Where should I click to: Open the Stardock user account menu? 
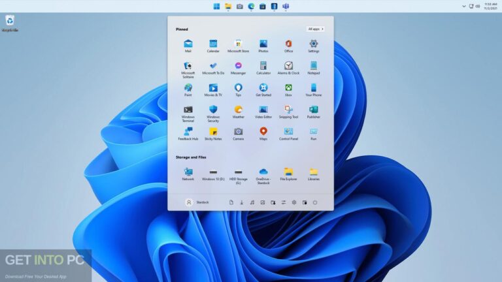click(x=197, y=202)
